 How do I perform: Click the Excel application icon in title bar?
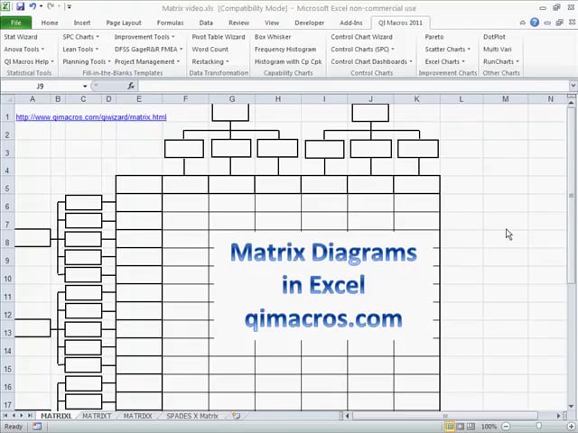(x=6, y=6)
